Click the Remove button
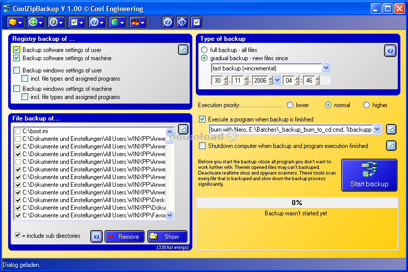Viewport: 408px width, 272px height. pyautogui.click(x=124, y=236)
